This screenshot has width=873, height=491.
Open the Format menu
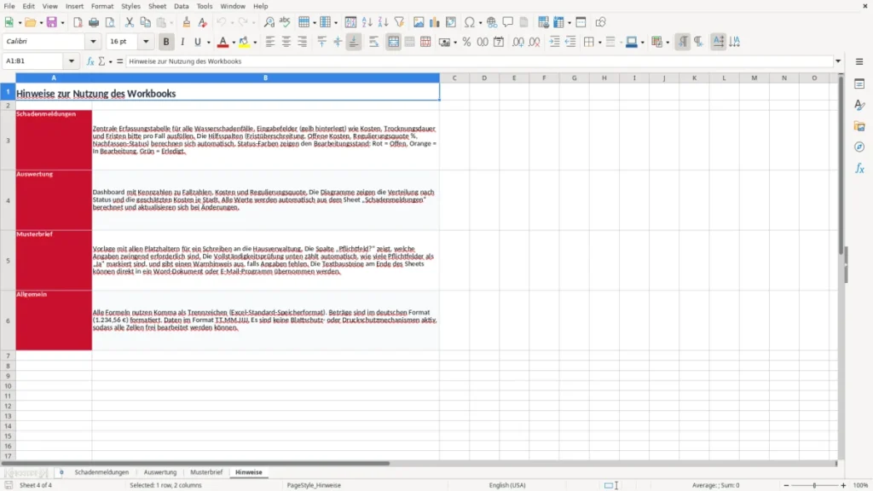102,6
